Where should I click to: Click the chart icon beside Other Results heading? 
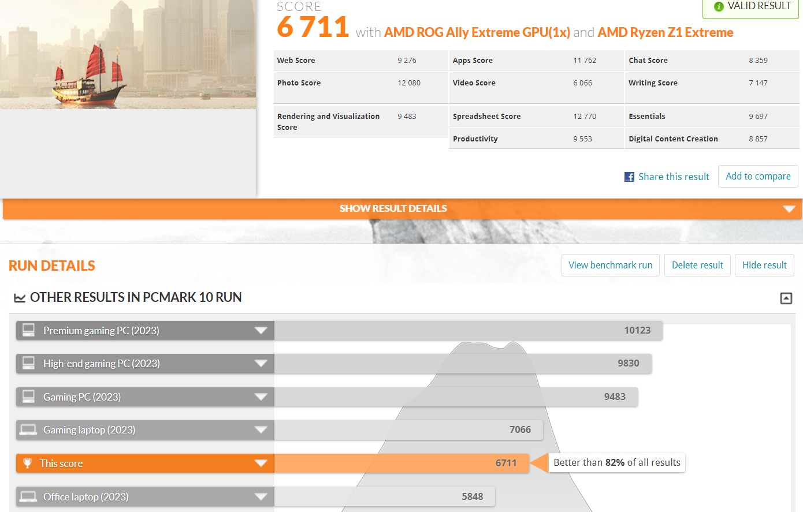coord(20,298)
